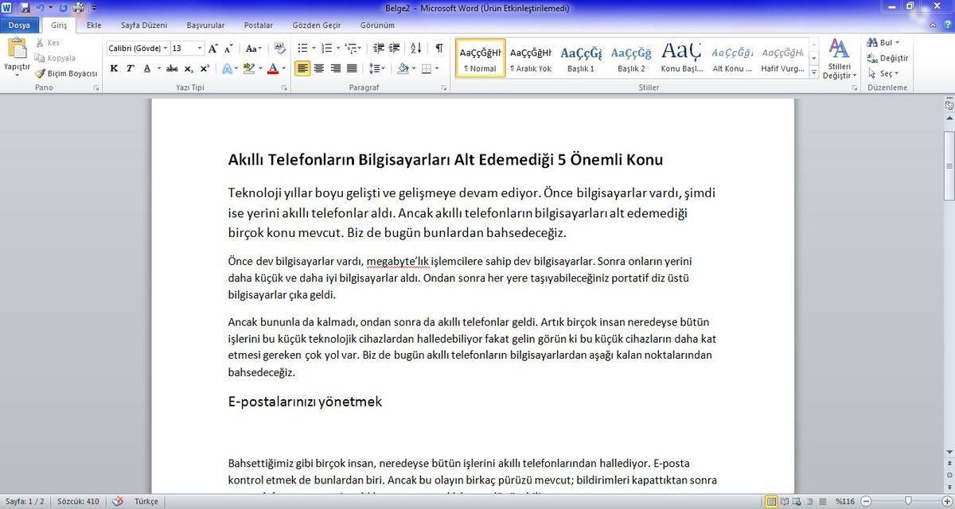Viewport: 955px width, 509px height.
Task: Toggle bold formatting with the K icon
Action: [x=114, y=68]
